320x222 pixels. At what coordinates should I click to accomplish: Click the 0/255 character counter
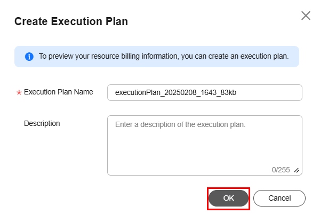click(281, 170)
